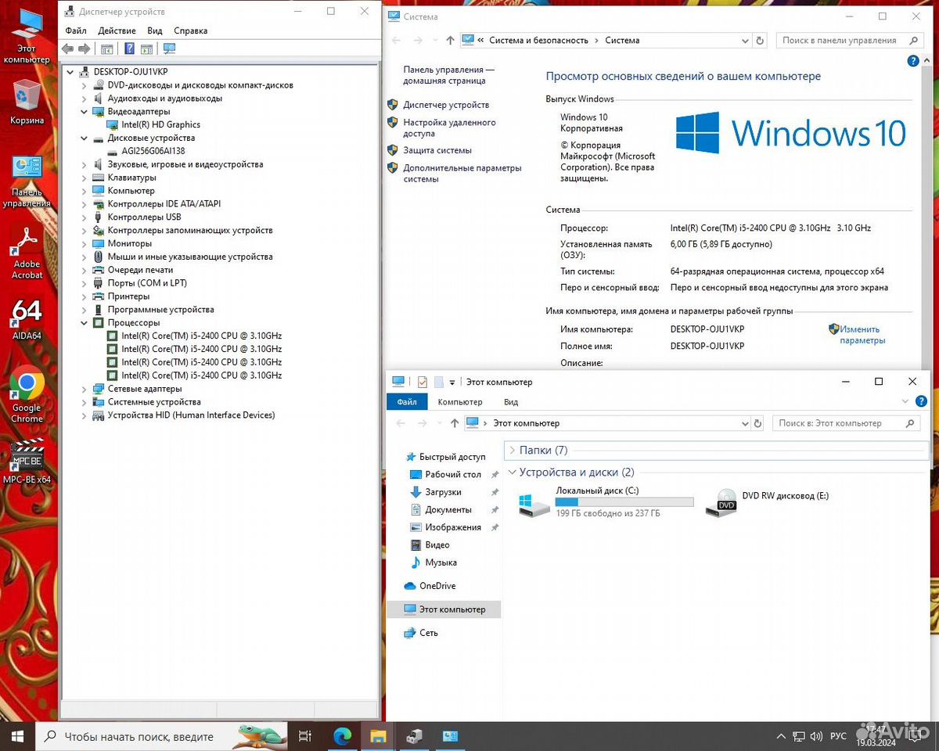The height and width of the screenshot is (751, 939).
Task: Click the Back arrow in Device Manager toolbar
Action: pyautogui.click(x=67, y=49)
